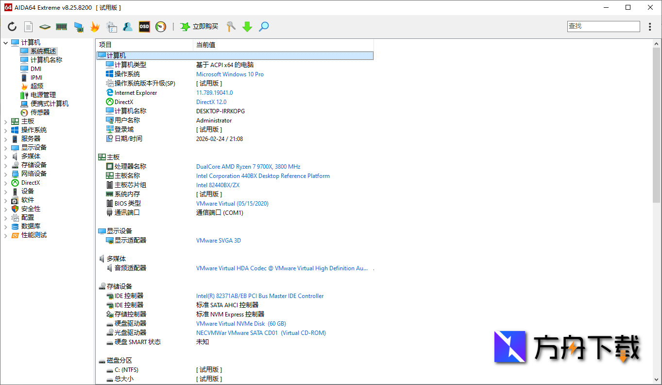Click the OSD panel toolbar icon
The width and height of the screenshot is (662, 385).
(144, 27)
